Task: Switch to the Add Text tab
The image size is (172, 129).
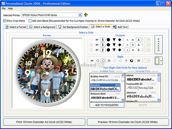Action: coord(120,27)
